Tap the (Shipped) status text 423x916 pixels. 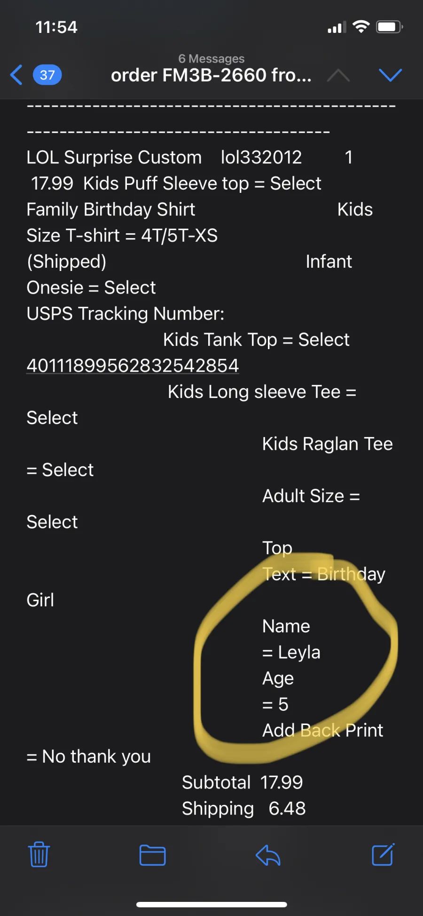(67, 262)
